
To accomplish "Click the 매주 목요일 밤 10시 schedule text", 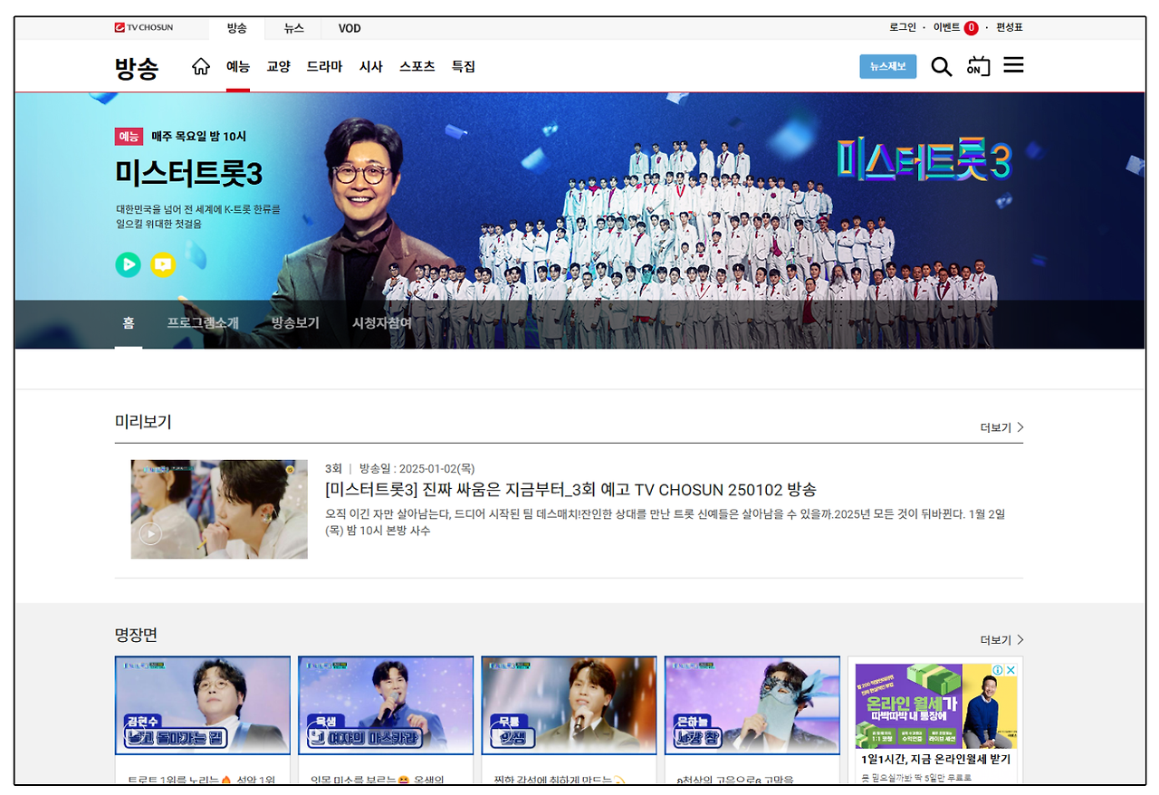I will point(199,137).
